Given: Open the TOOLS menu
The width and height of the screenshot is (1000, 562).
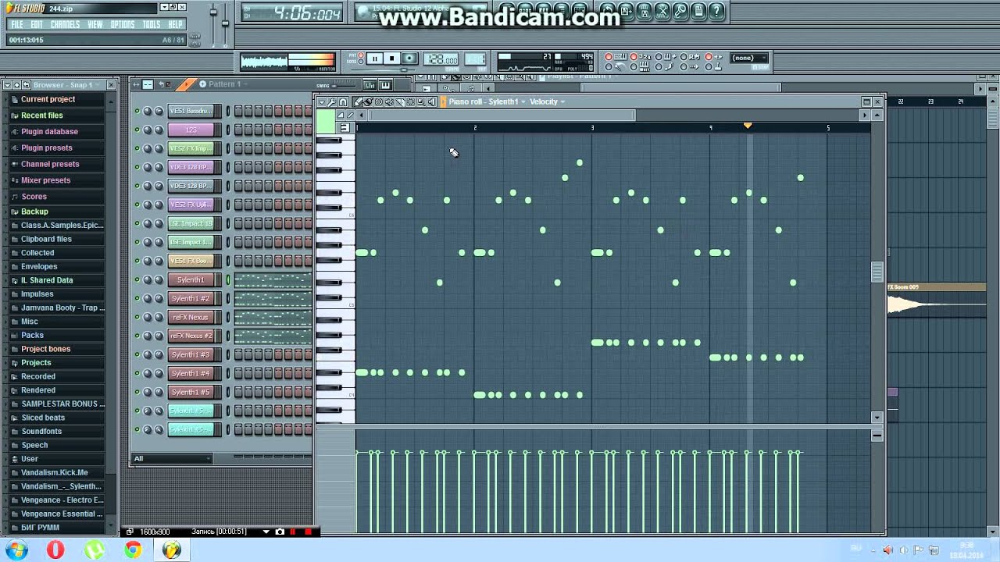Looking at the screenshot, I should pyautogui.click(x=152, y=24).
